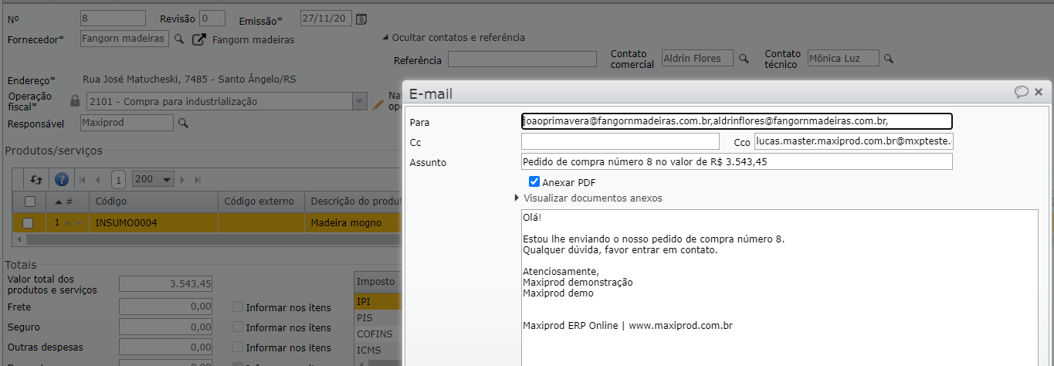This screenshot has height=366, width=1054.
Task: Select the IPI tax row
Action: [x=378, y=301]
